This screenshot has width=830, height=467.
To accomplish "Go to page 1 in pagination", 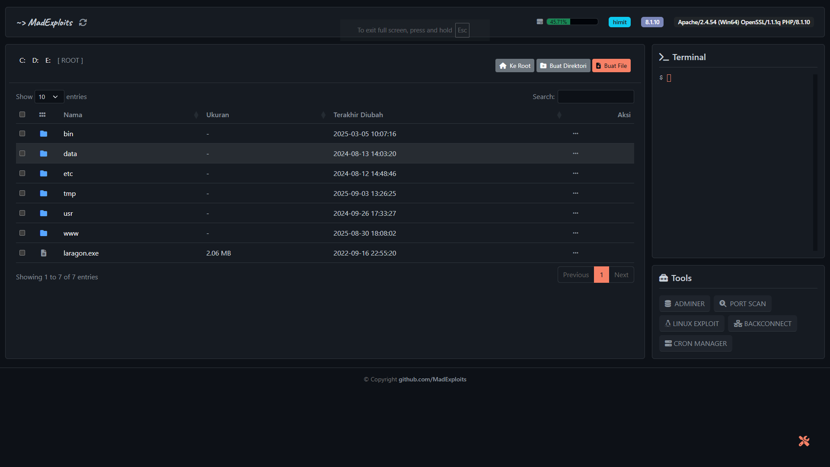I will click(601, 275).
